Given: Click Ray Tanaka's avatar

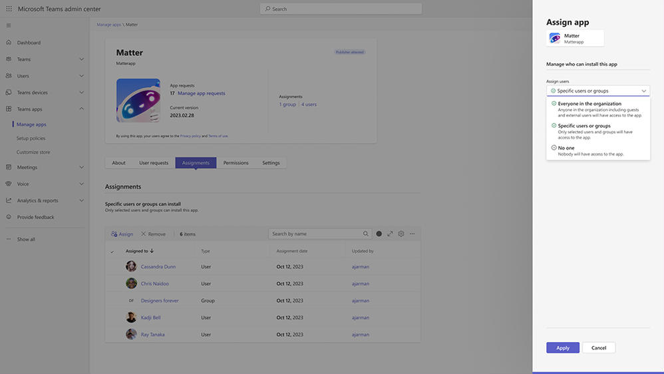Looking at the screenshot, I should click(x=131, y=334).
